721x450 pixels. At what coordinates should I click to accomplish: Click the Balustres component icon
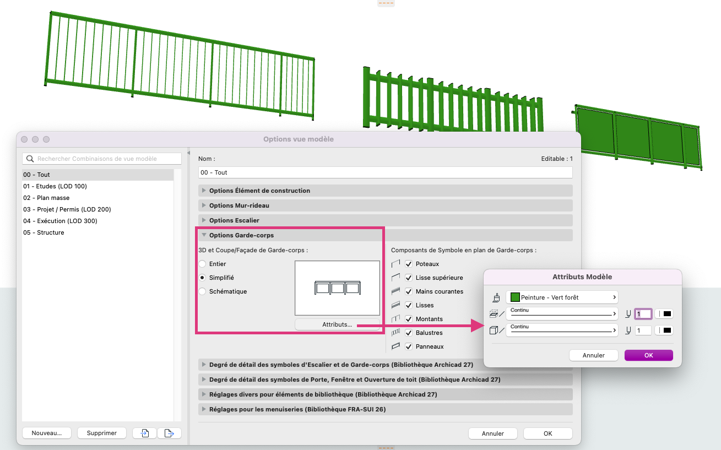(x=395, y=333)
